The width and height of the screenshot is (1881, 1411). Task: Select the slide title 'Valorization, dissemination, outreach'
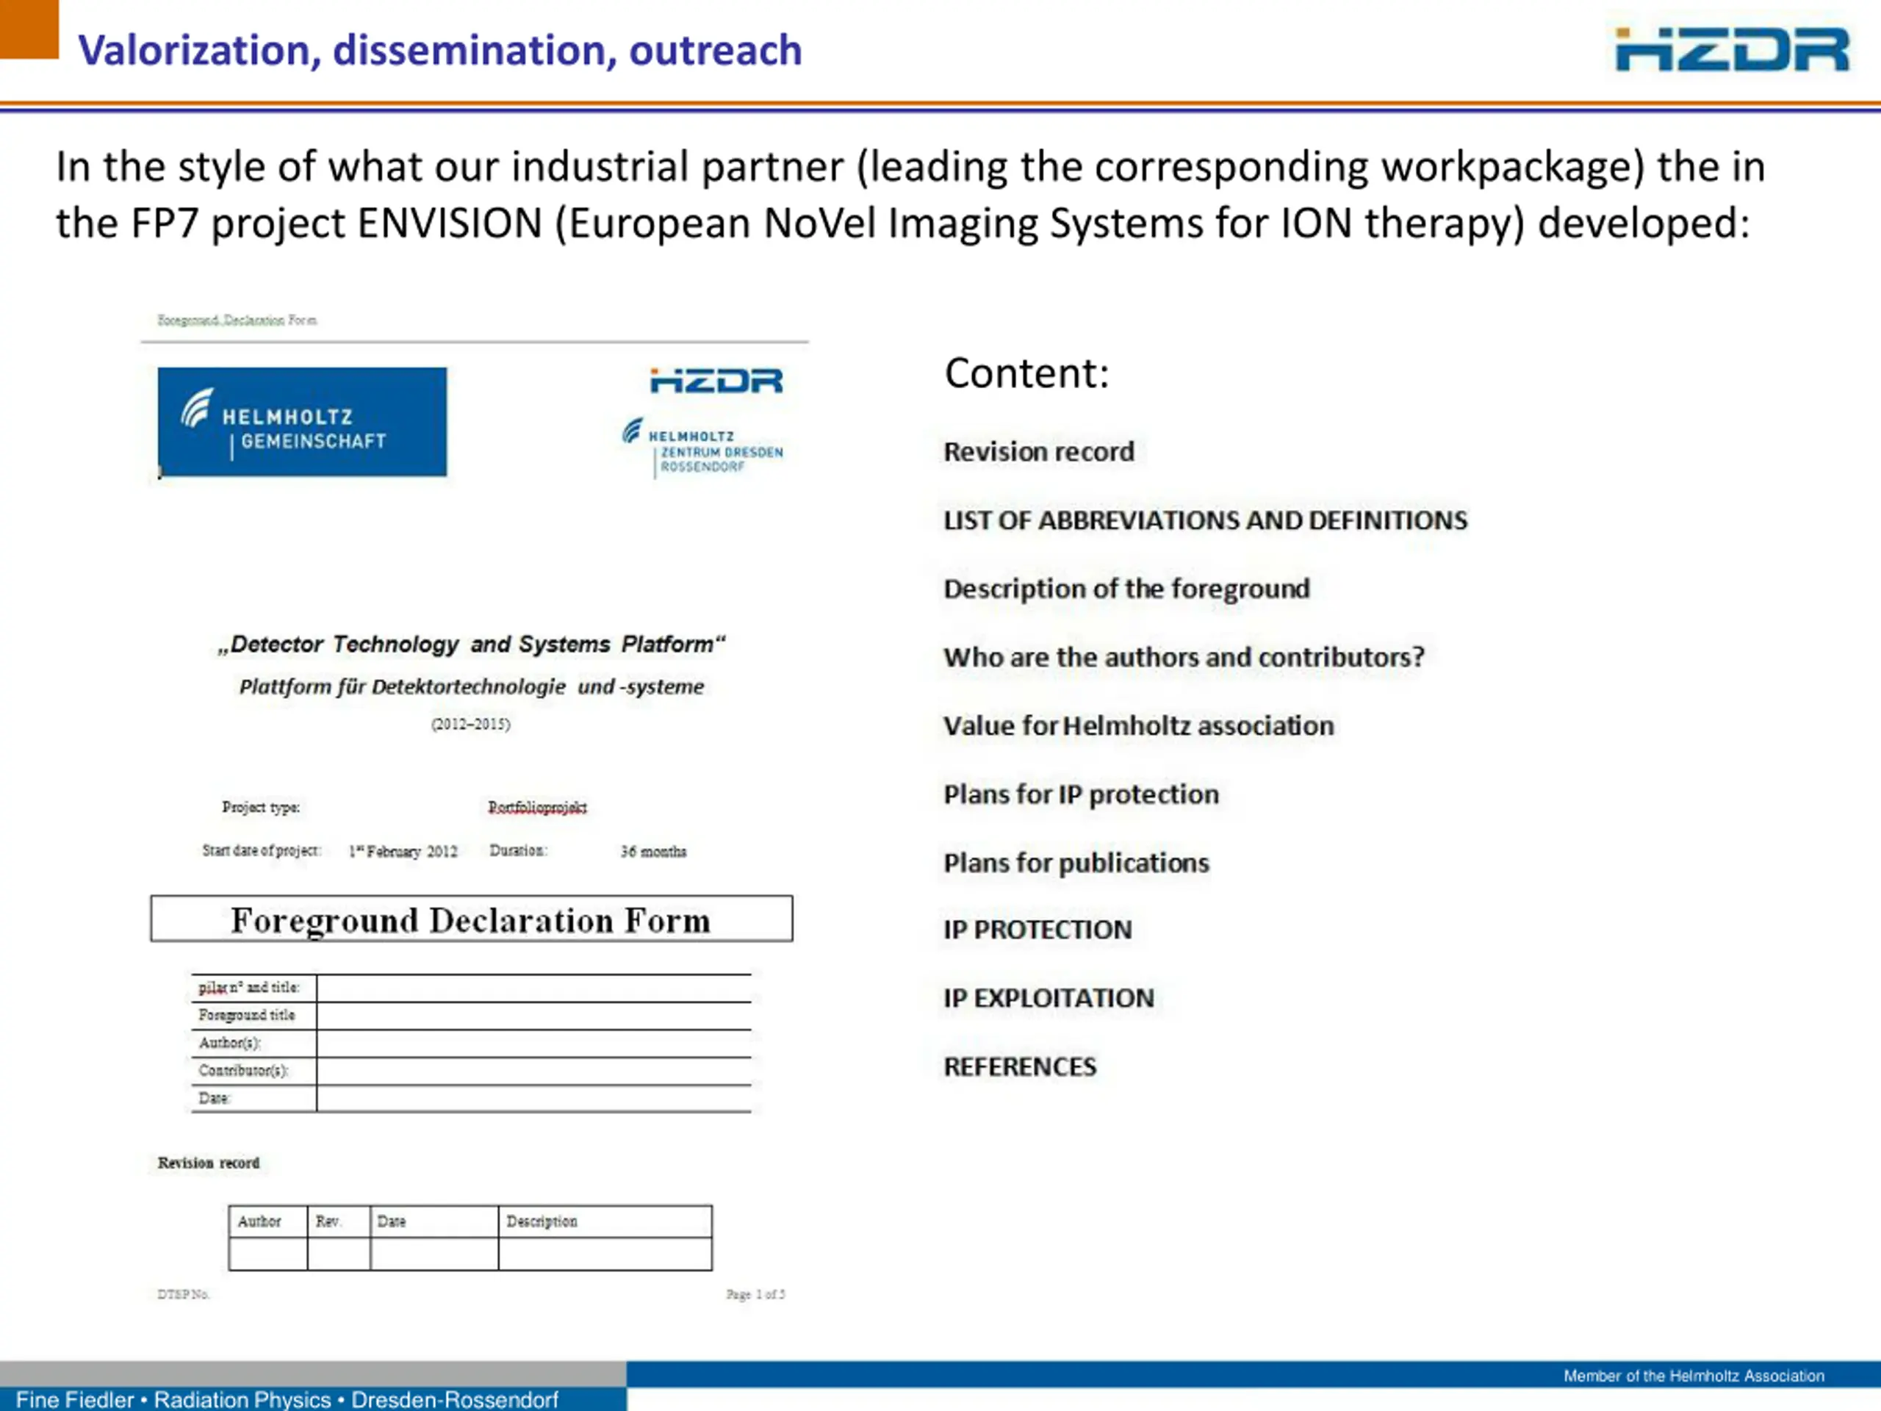(x=439, y=50)
